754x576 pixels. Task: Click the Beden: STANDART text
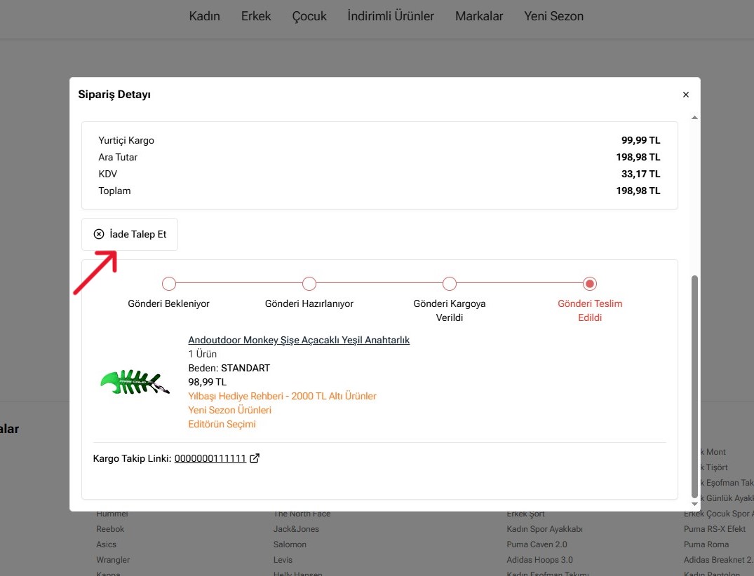229,368
